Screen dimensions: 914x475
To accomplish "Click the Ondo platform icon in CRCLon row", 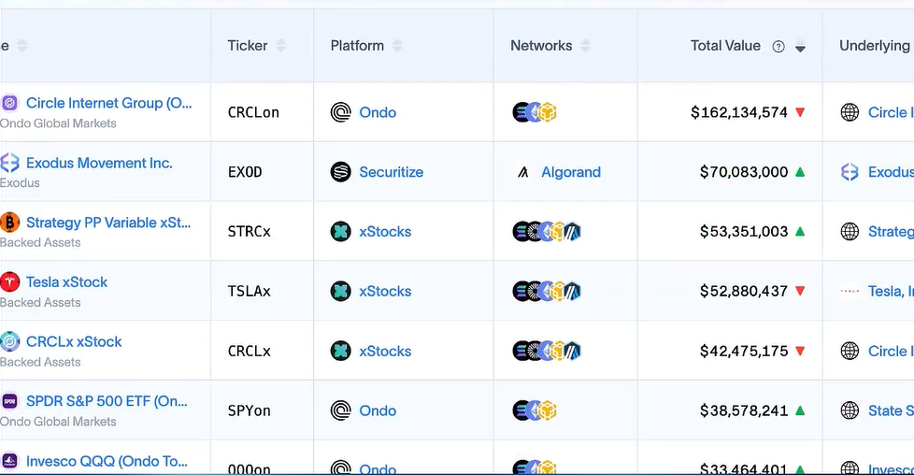I will pos(341,112).
